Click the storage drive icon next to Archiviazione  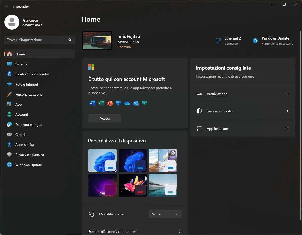click(199, 93)
